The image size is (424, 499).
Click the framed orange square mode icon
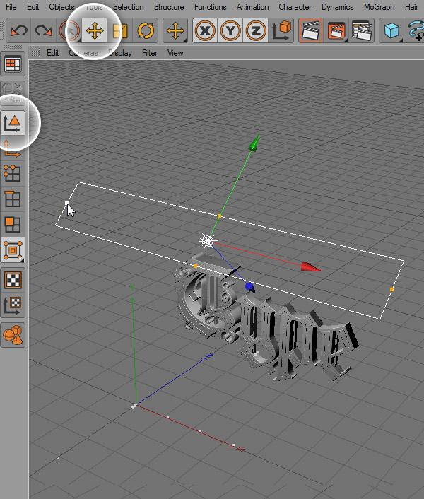click(13, 250)
